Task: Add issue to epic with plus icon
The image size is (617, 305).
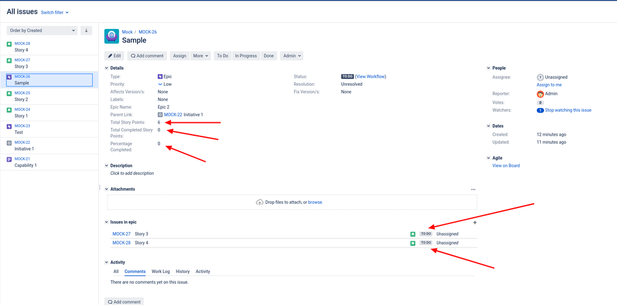Action: [x=474, y=222]
